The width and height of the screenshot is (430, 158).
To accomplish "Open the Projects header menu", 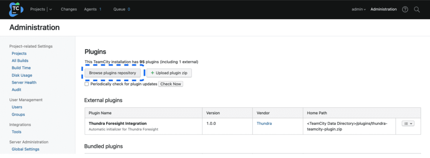I will (38, 9).
